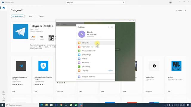
Task: Open the Unigram—Telegram for Windows app icon
Action: 21,66
